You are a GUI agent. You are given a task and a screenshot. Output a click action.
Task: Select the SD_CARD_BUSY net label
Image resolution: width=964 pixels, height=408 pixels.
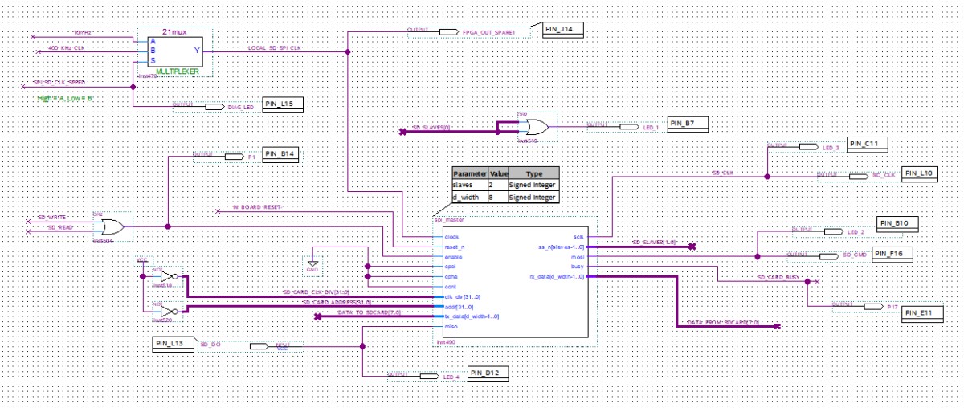click(x=778, y=277)
